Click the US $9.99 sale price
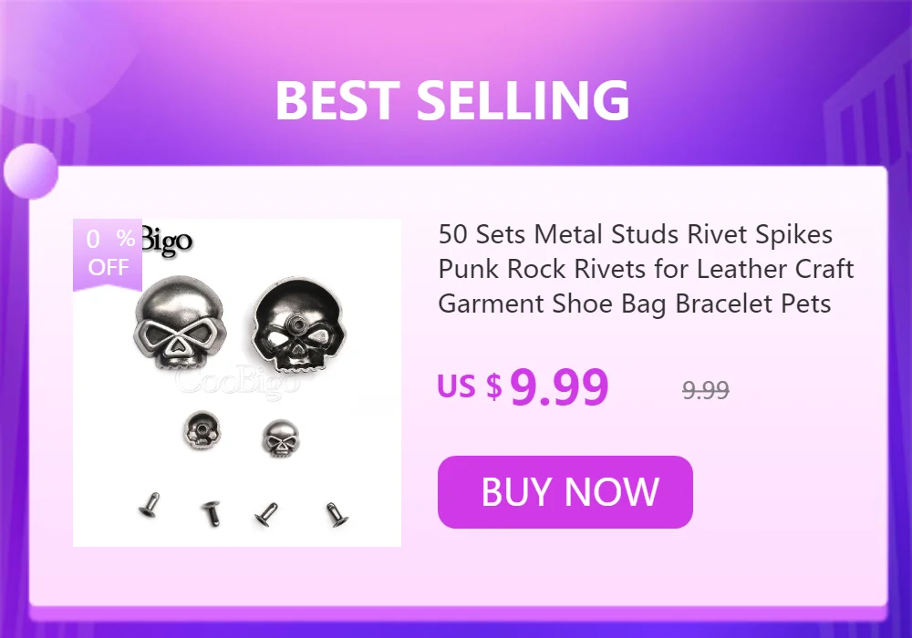The height and width of the screenshot is (638, 912). (x=523, y=386)
